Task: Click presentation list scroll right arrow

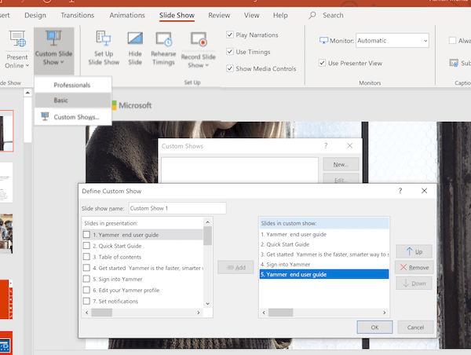Action: point(199,313)
